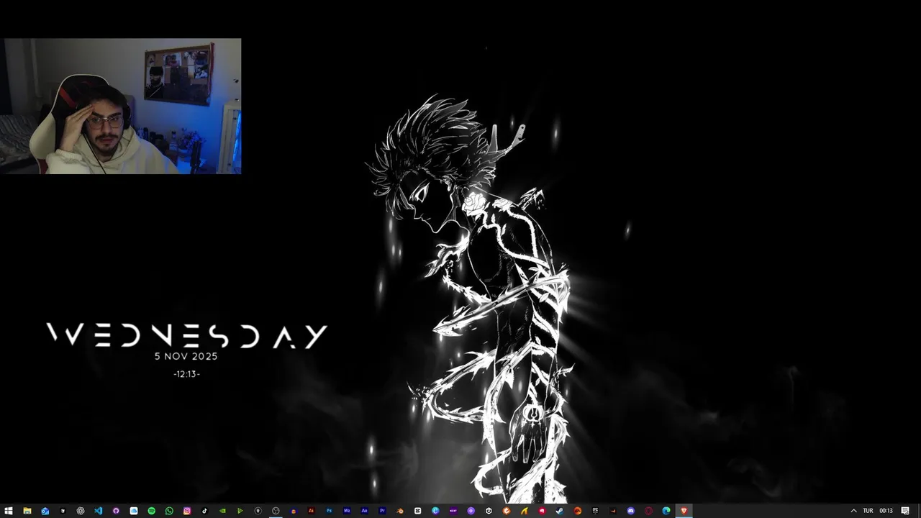This screenshot has height=518, width=921.
Task: Launch Visual Studio Code
Action: tap(98, 511)
